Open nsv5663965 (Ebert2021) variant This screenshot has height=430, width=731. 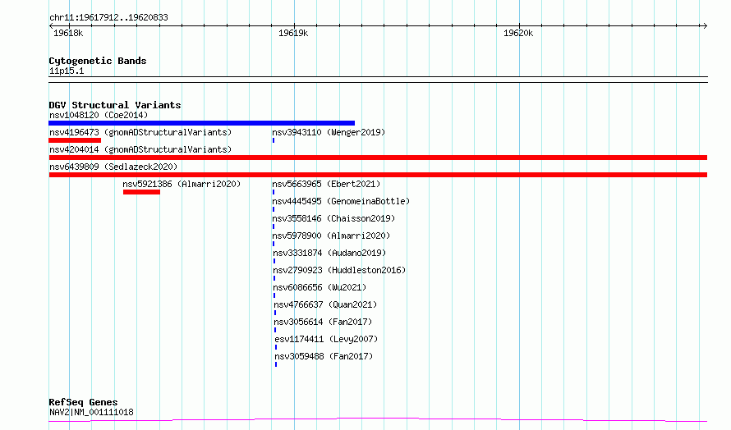click(326, 184)
